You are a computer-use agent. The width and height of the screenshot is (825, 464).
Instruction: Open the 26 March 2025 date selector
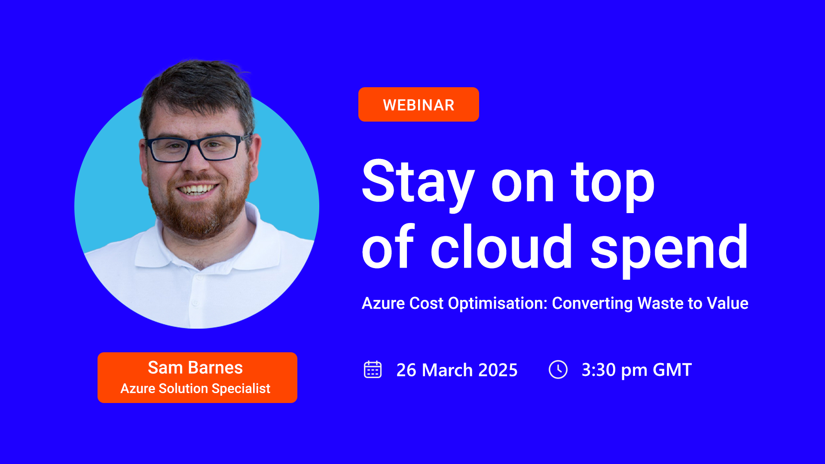pos(456,370)
